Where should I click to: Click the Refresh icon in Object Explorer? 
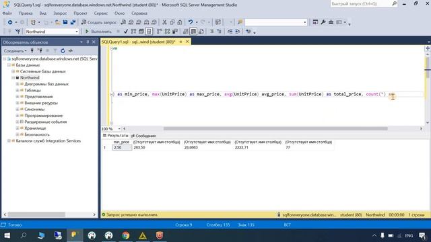coord(63,51)
